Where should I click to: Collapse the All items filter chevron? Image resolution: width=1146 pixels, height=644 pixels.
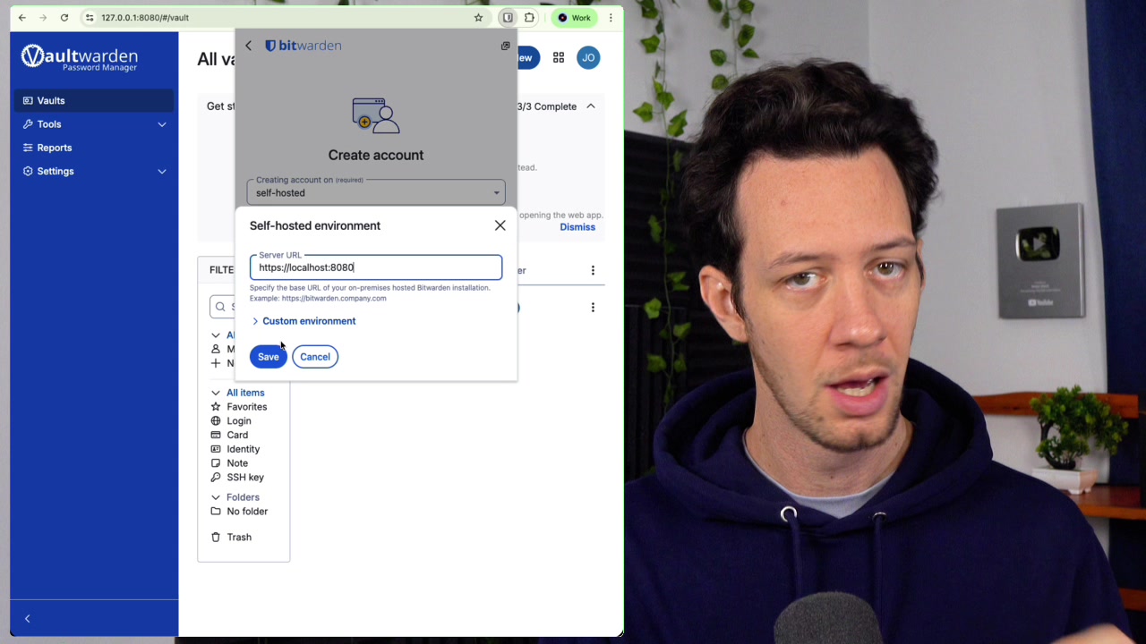(216, 393)
